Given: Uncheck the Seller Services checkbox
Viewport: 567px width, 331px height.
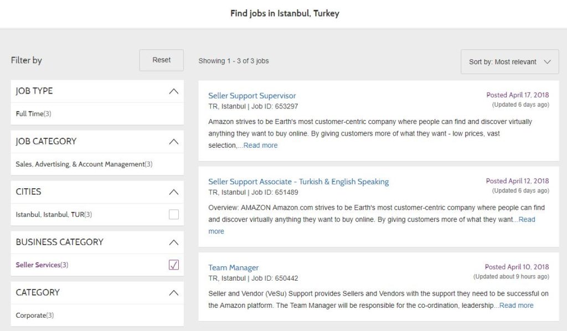Looking at the screenshot, I should 173,265.
